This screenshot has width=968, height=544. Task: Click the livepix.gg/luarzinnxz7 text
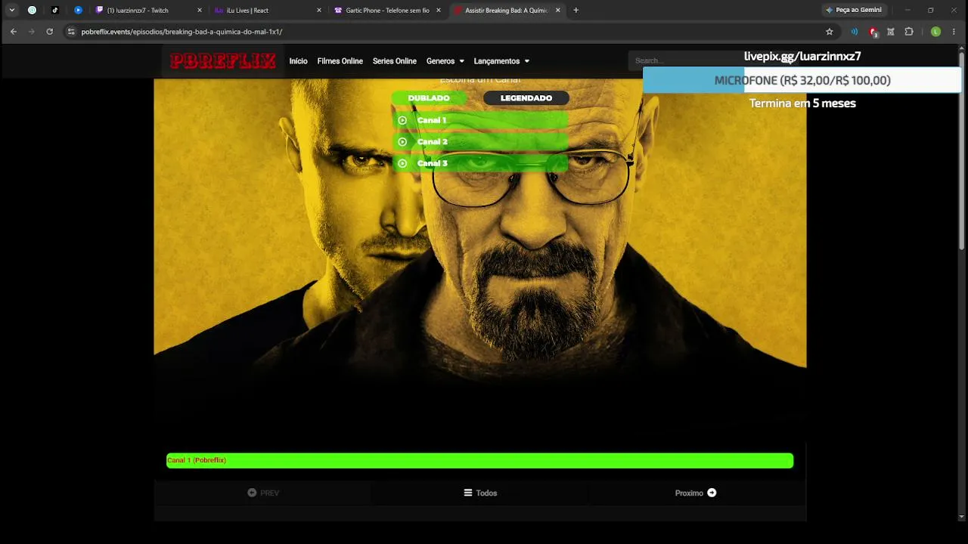click(x=802, y=56)
